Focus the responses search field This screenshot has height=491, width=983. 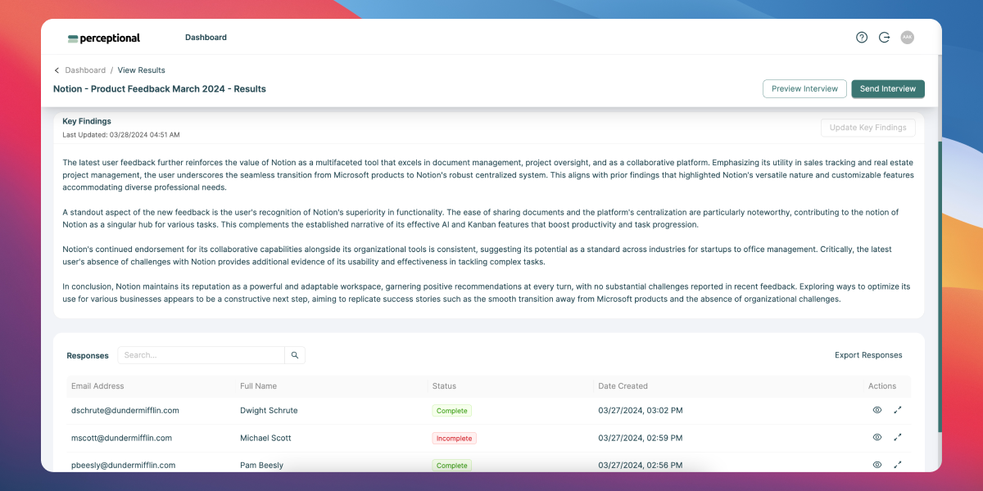click(202, 355)
